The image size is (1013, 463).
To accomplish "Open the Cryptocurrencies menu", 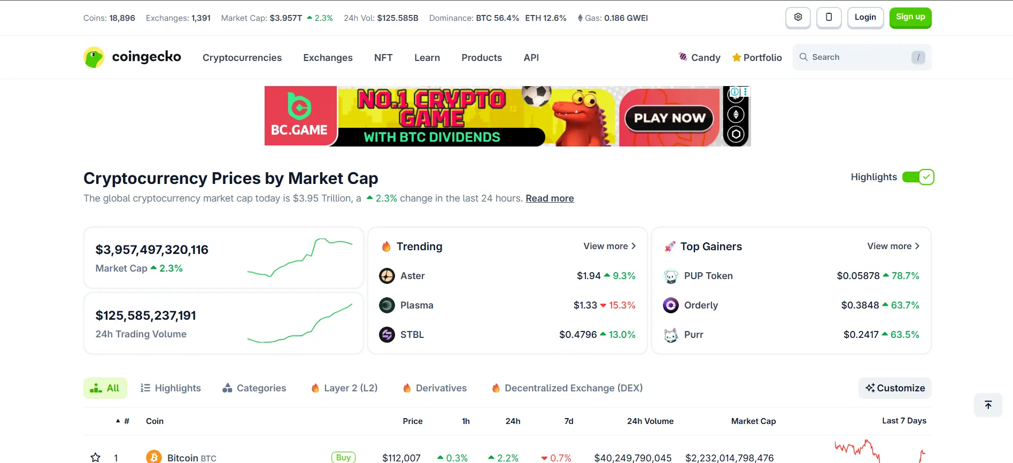I will [x=242, y=58].
